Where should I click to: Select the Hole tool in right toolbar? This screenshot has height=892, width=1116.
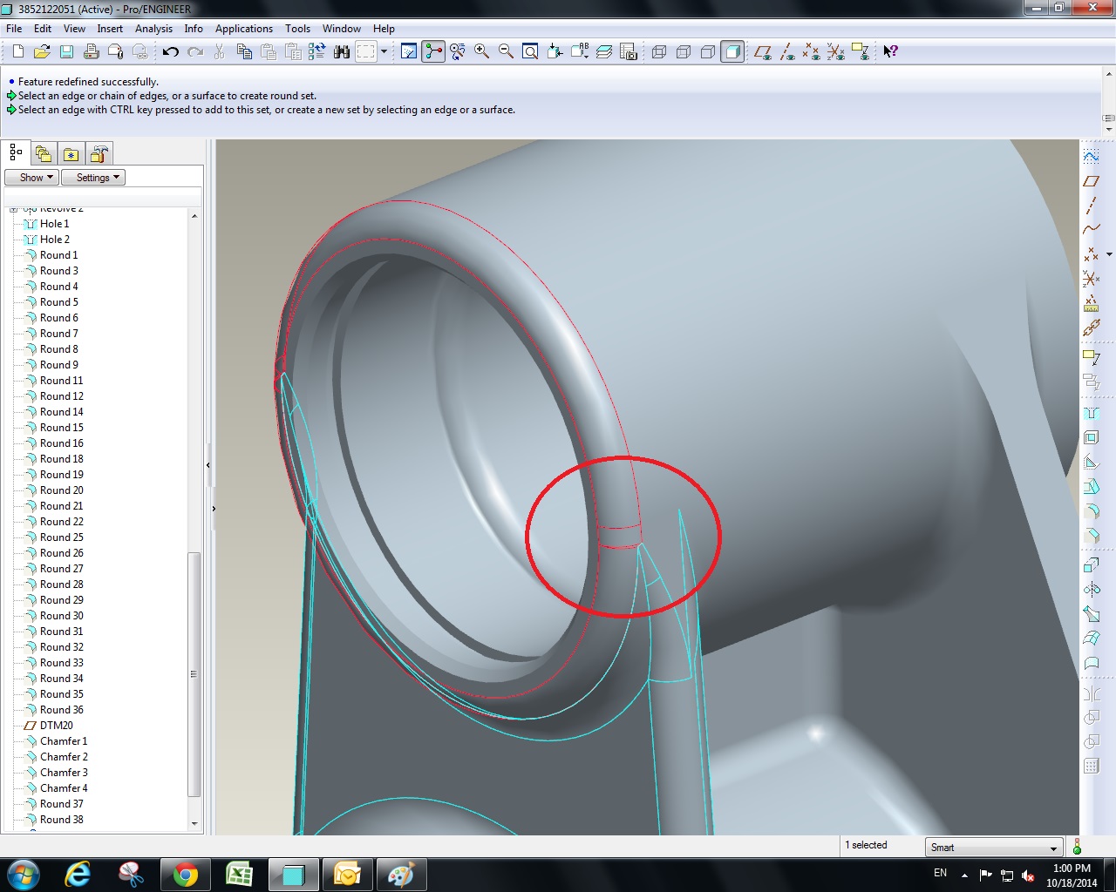(x=1091, y=414)
